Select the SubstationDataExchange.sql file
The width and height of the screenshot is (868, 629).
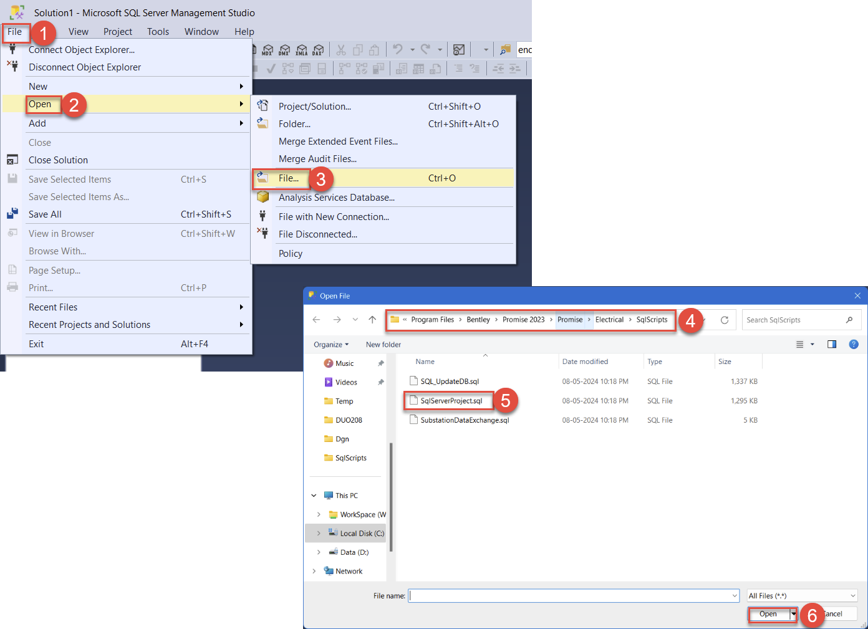click(x=465, y=420)
